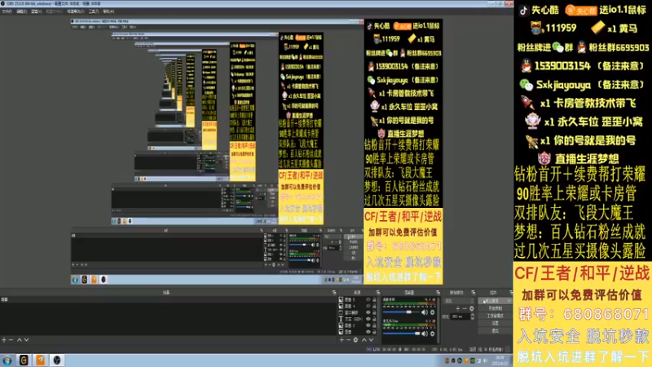
Task: Toggle lock on bottom image source (图像)
Action: [374, 332]
